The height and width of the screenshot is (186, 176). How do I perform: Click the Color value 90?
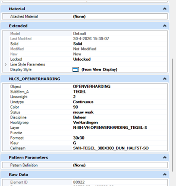76,107
